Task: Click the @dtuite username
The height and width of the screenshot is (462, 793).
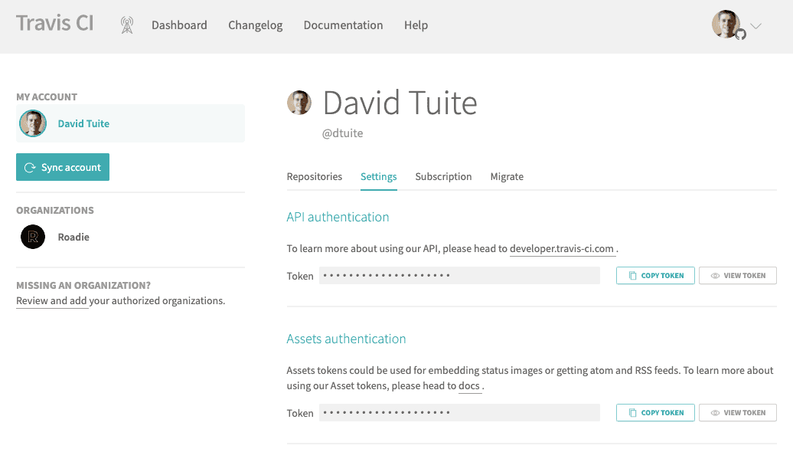Action: click(342, 133)
